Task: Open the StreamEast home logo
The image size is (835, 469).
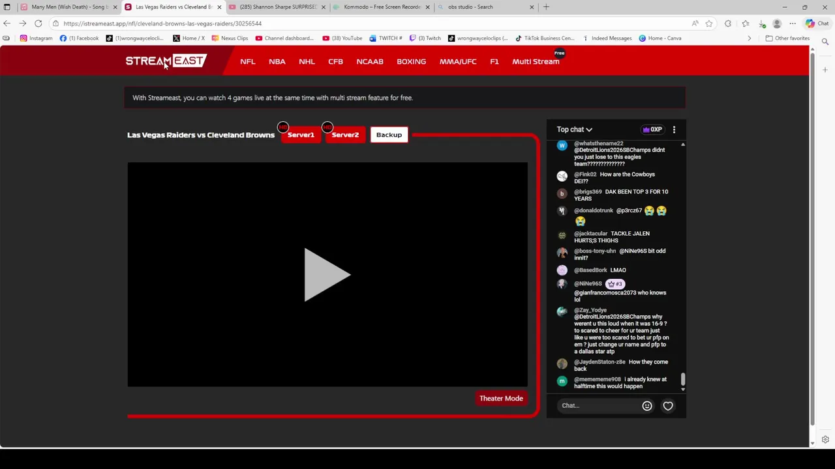Action: (166, 61)
